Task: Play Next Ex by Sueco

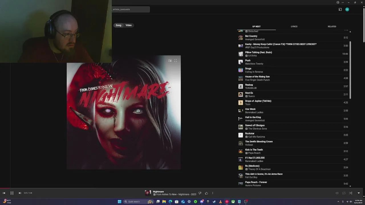Action: [293, 95]
